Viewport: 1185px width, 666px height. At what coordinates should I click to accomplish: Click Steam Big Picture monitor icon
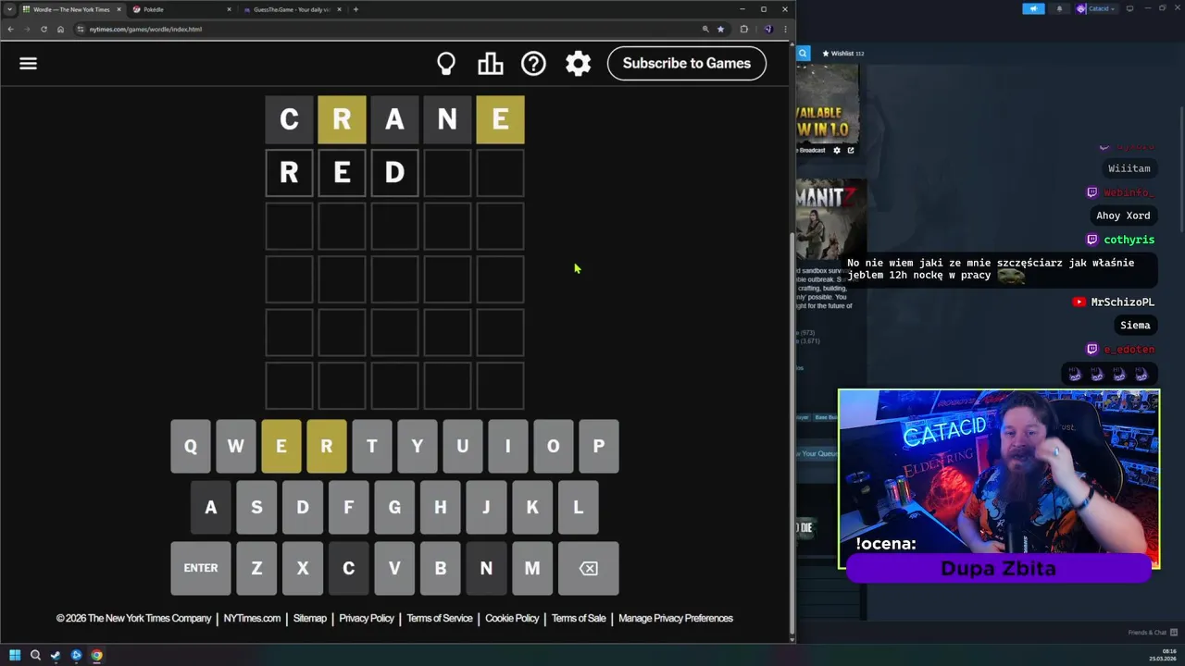coord(1129,8)
